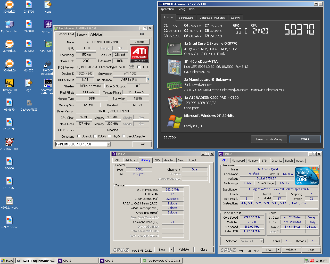The width and height of the screenshot is (330, 264).
Task: Expand Tools arrow in CPU-Z CPU tab window
Action: pos(278,250)
